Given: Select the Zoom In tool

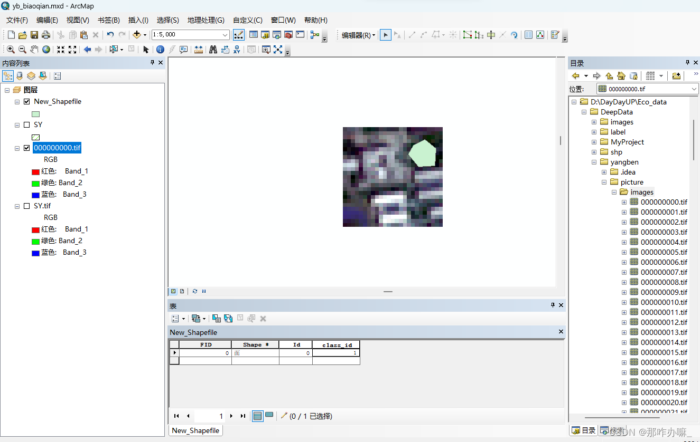Looking at the screenshot, I should [11, 50].
